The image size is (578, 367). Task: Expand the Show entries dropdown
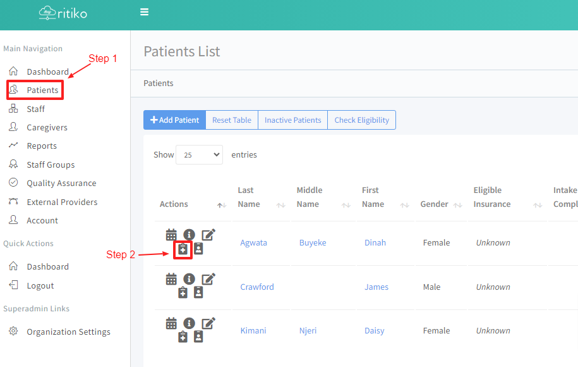point(199,155)
